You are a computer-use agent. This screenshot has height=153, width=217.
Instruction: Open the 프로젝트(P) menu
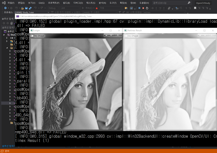[54, 3]
